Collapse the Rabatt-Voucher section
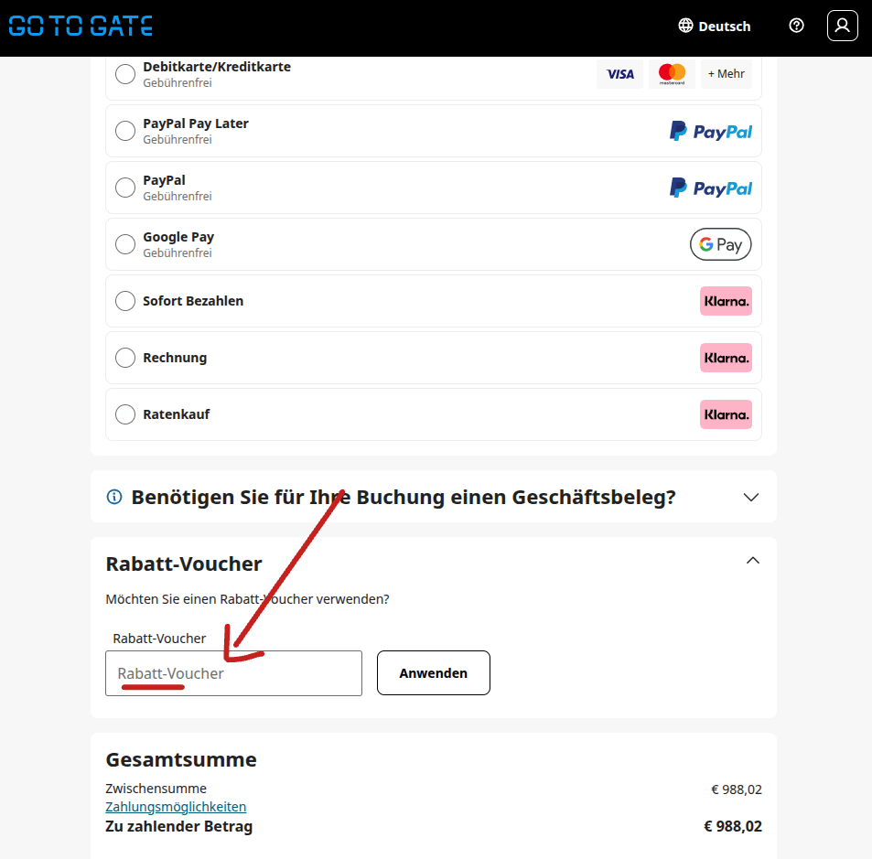The image size is (872, 859). pos(752,560)
